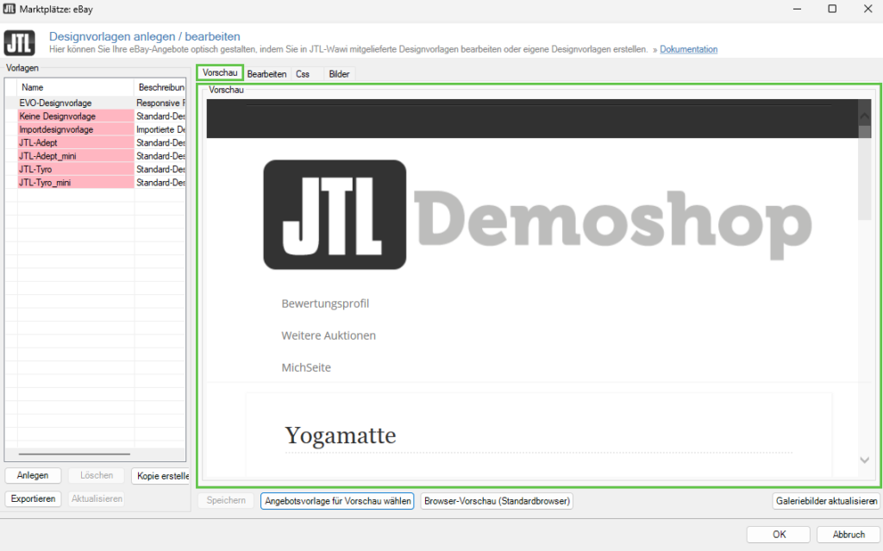Open the Dokumentation link

coord(688,49)
